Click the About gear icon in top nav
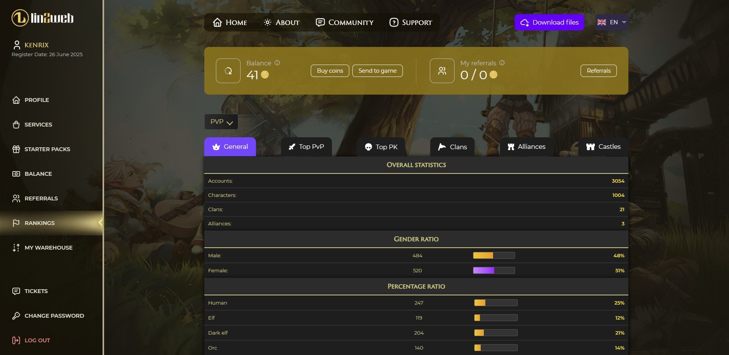The image size is (729, 355). pos(268,22)
